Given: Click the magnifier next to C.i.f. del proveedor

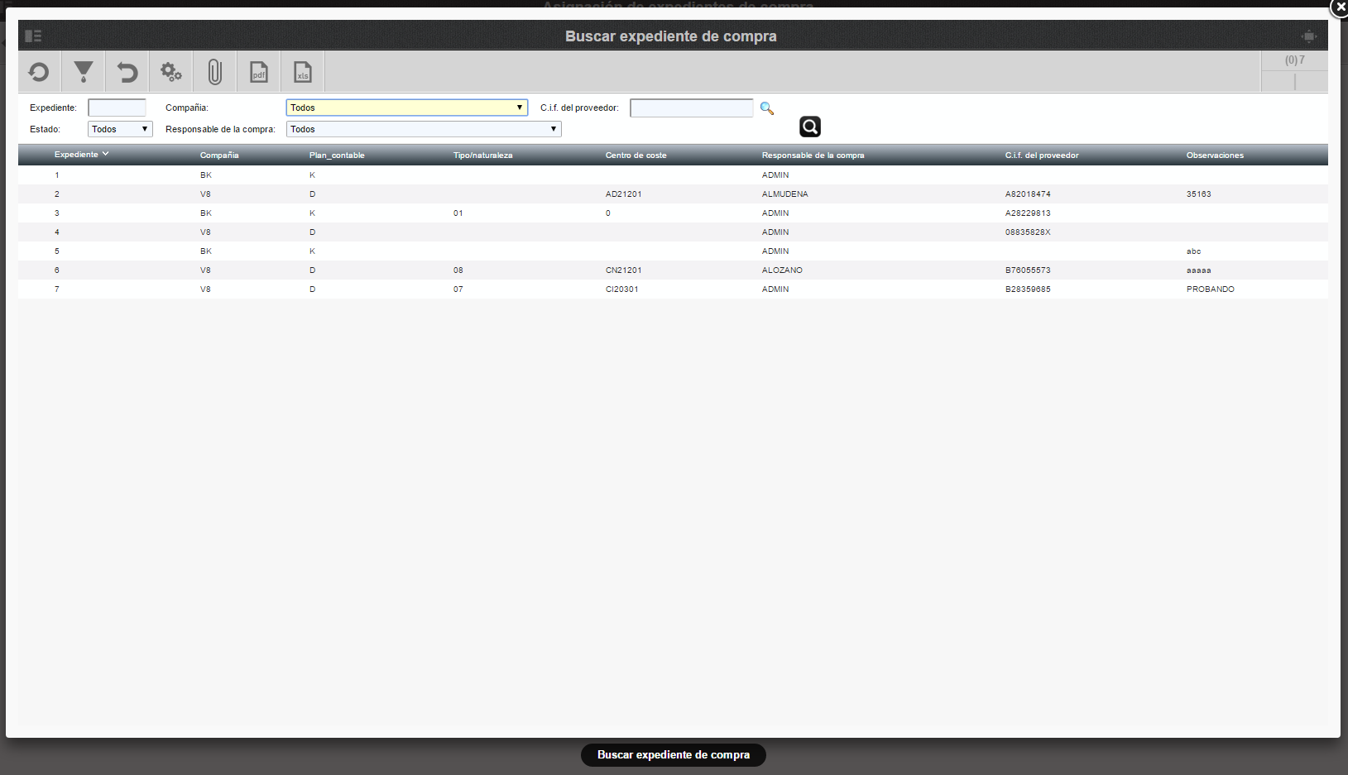Looking at the screenshot, I should 767,108.
